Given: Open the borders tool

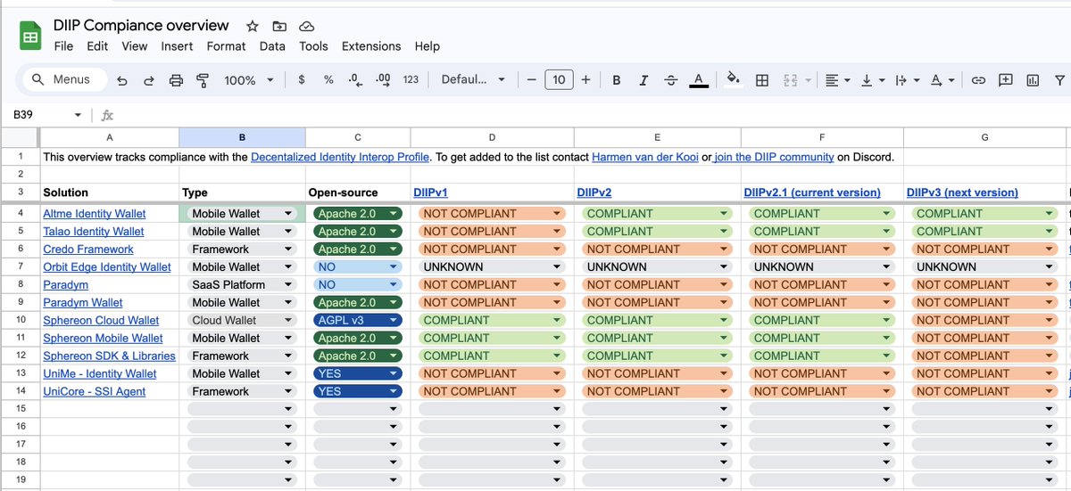Looking at the screenshot, I should coord(762,80).
